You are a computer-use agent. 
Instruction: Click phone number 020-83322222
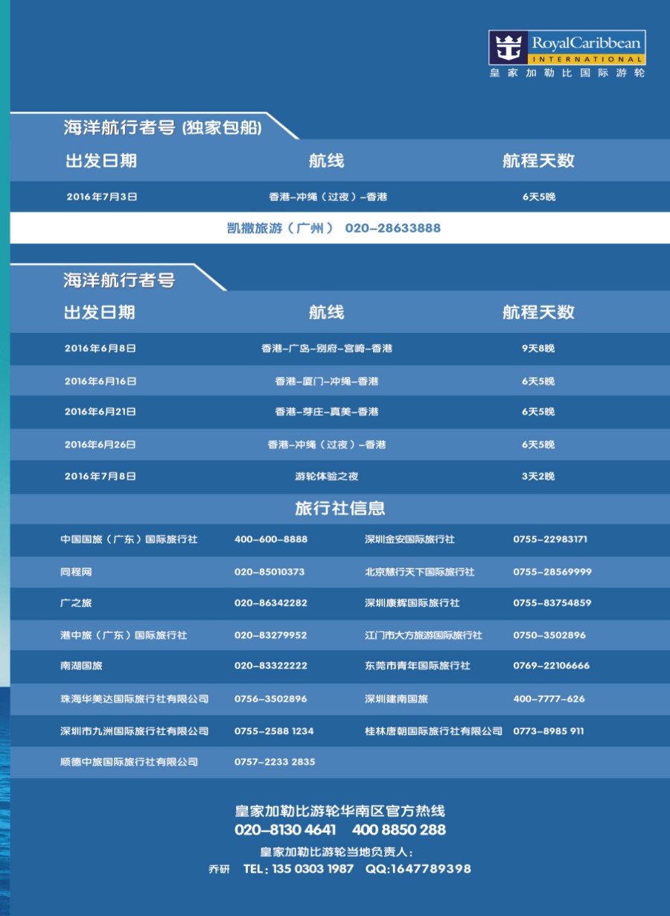(271, 666)
